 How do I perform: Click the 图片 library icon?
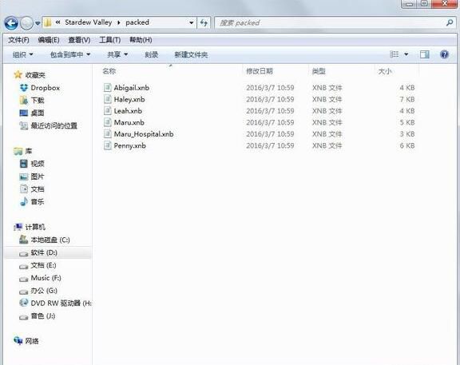(24, 177)
